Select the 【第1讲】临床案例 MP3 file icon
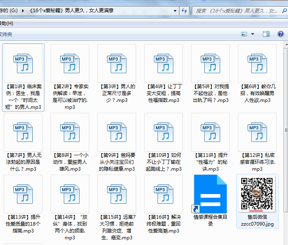 point(23,63)
